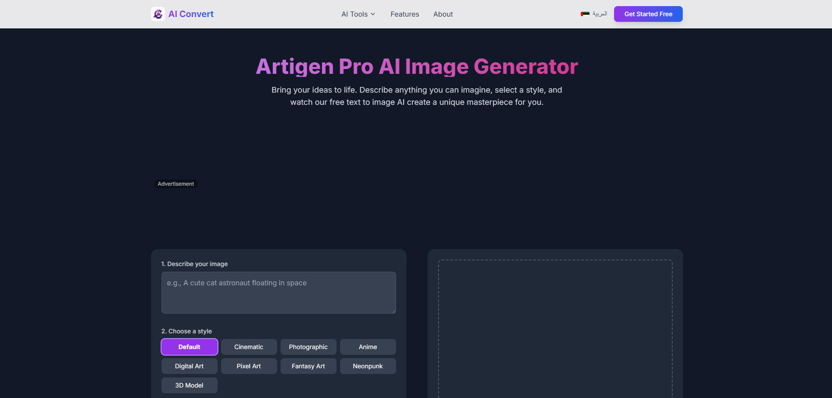This screenshot has height=398, width=832.
Task: Click the Get Started Free button
Action: click(x=648, y=14)
